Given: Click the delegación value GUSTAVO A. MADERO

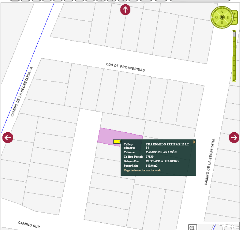Looking at the screenshot, I should tap(162, 161).
